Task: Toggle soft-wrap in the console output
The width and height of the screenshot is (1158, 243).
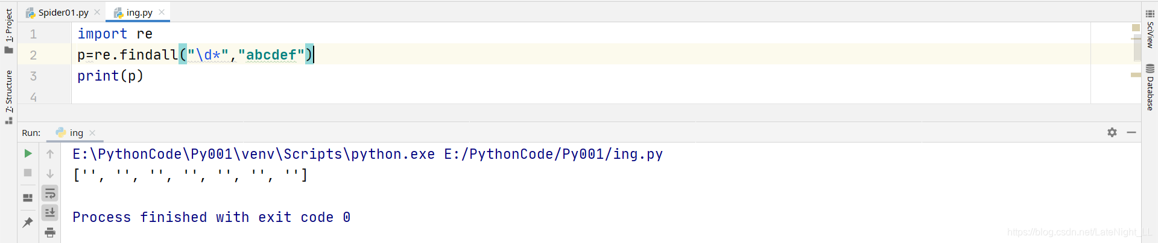Action: point(50,193)
